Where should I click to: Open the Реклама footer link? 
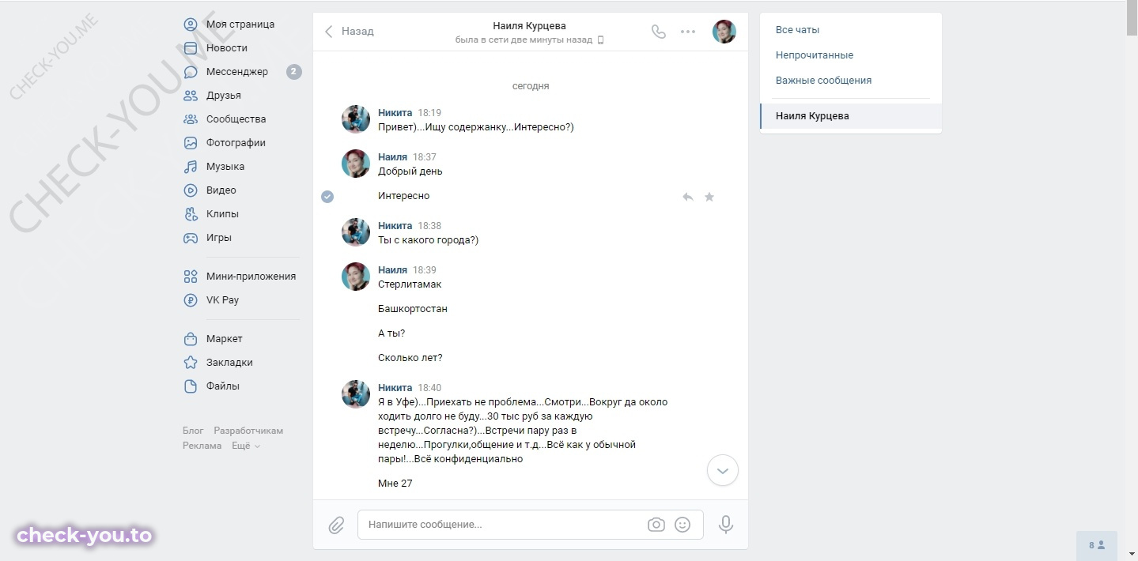202,446
